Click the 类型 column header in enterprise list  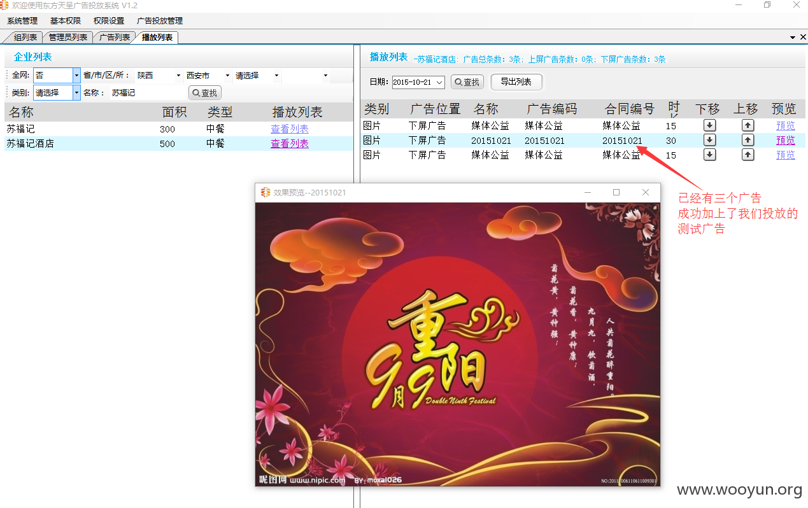[x=220, y=113]
